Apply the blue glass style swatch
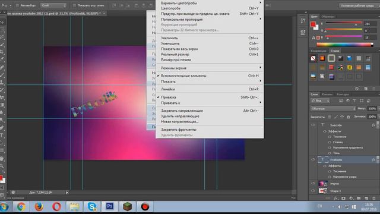The width and height of the screenshot is (380, 214). point(350,58)
